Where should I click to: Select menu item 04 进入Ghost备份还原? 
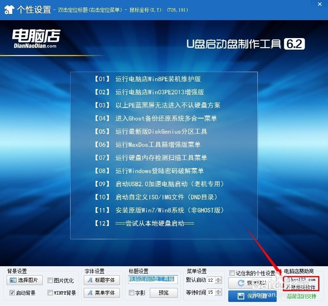pos(156,118)
